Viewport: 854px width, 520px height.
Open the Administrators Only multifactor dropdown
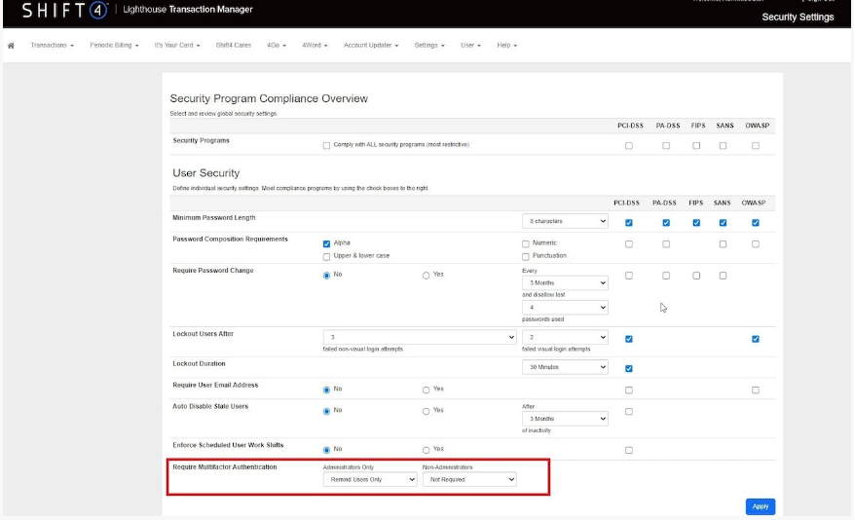[x=370, y=479]
